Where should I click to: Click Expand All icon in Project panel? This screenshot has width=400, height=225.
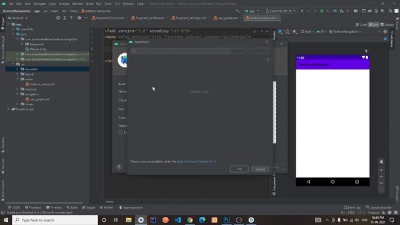click(x=64, y=18)
